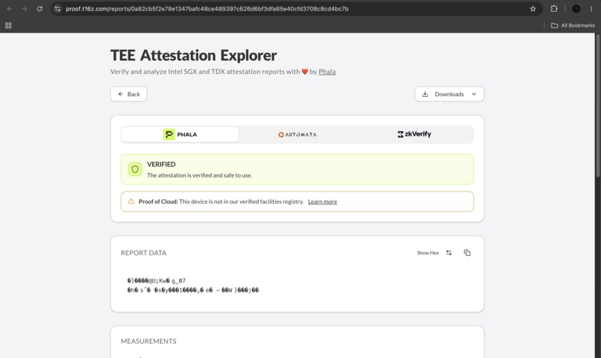This screenshot has width=601, height=358.
Task: Go back with the browser back arrow
Action: click(10, 9)
